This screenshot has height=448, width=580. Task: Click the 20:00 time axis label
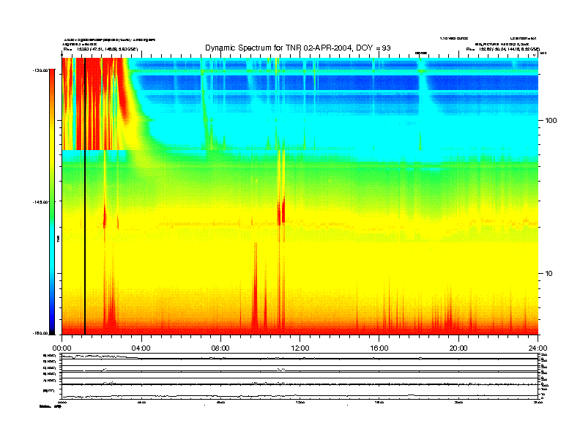click(x=458, y=348)
